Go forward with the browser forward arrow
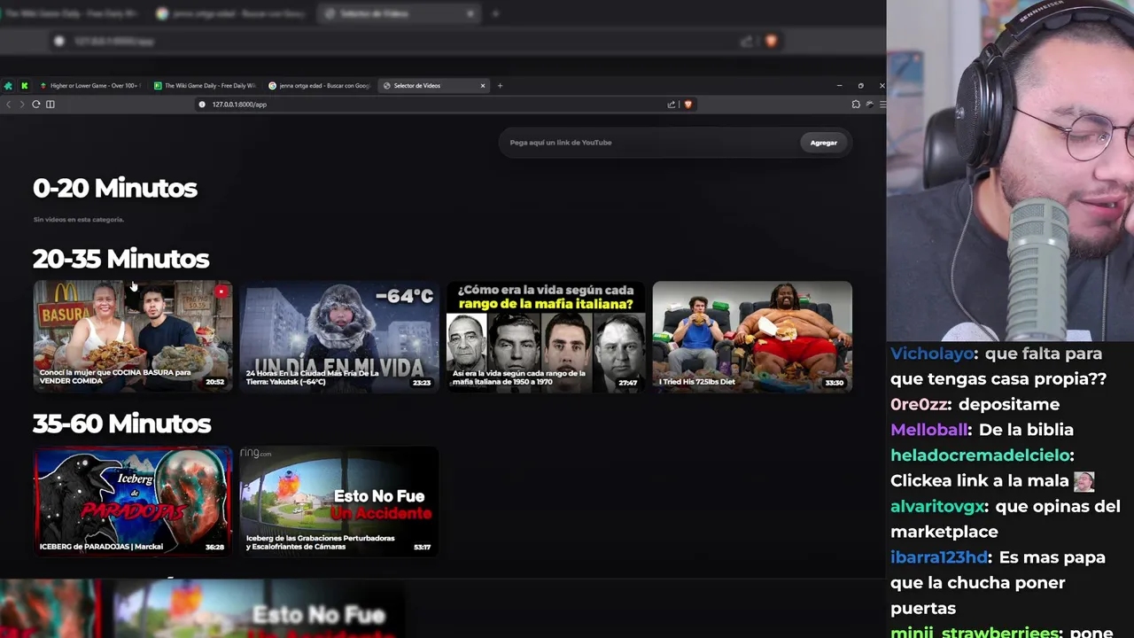Viewport: 1134px width, 638px height. 22,105
